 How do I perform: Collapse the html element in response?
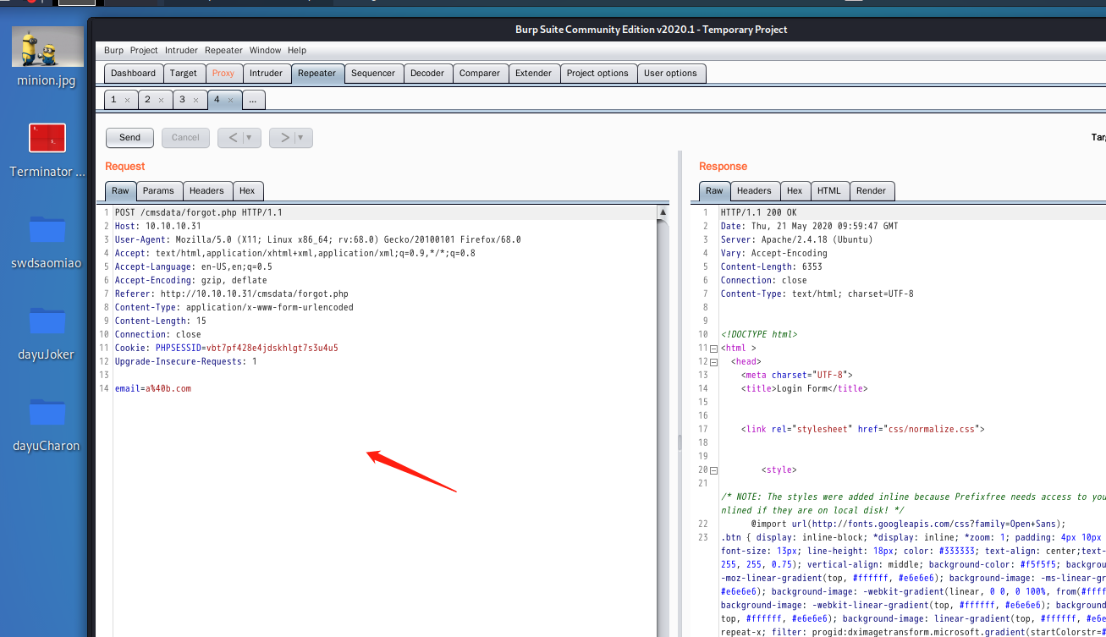(x=713, y=349)
